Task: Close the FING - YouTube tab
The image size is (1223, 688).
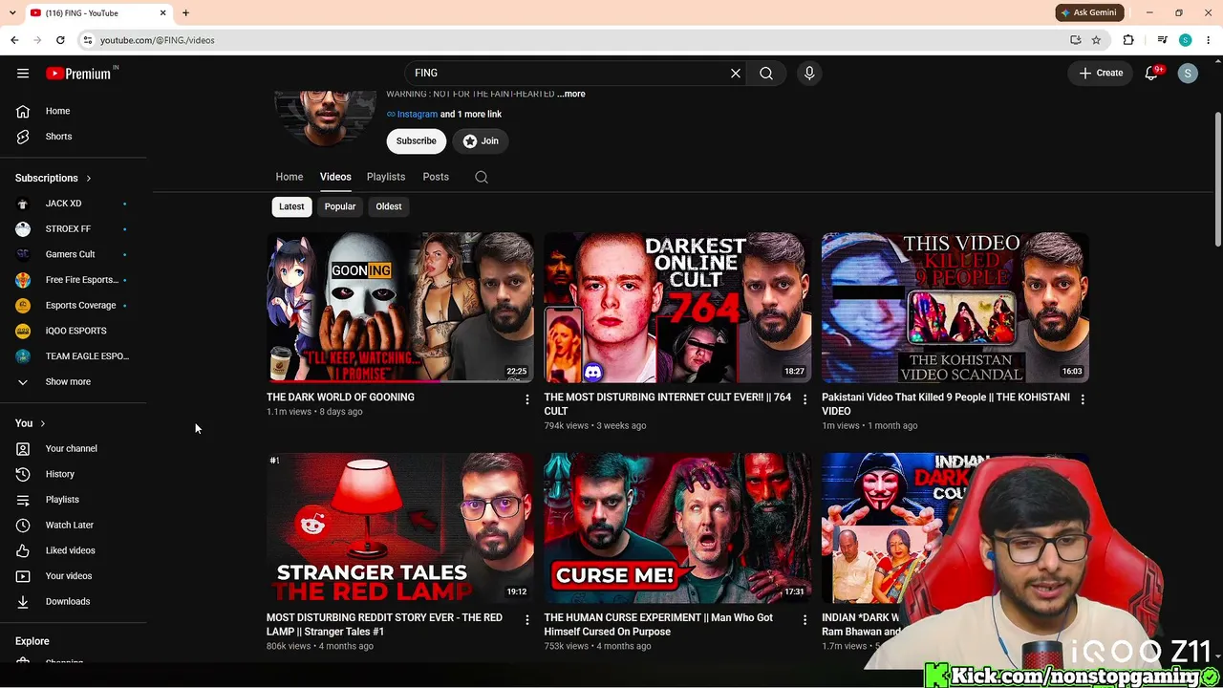Action: pos(162,13)
